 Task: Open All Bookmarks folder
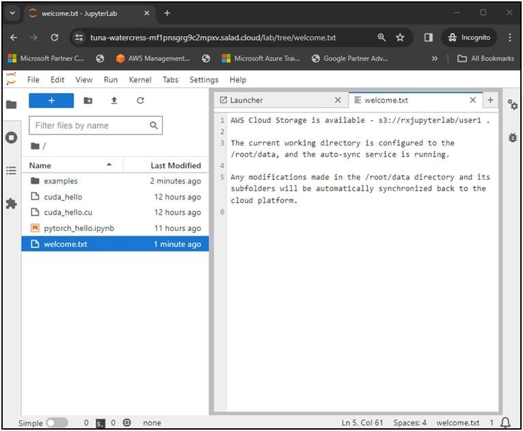(x=485, y=58)
